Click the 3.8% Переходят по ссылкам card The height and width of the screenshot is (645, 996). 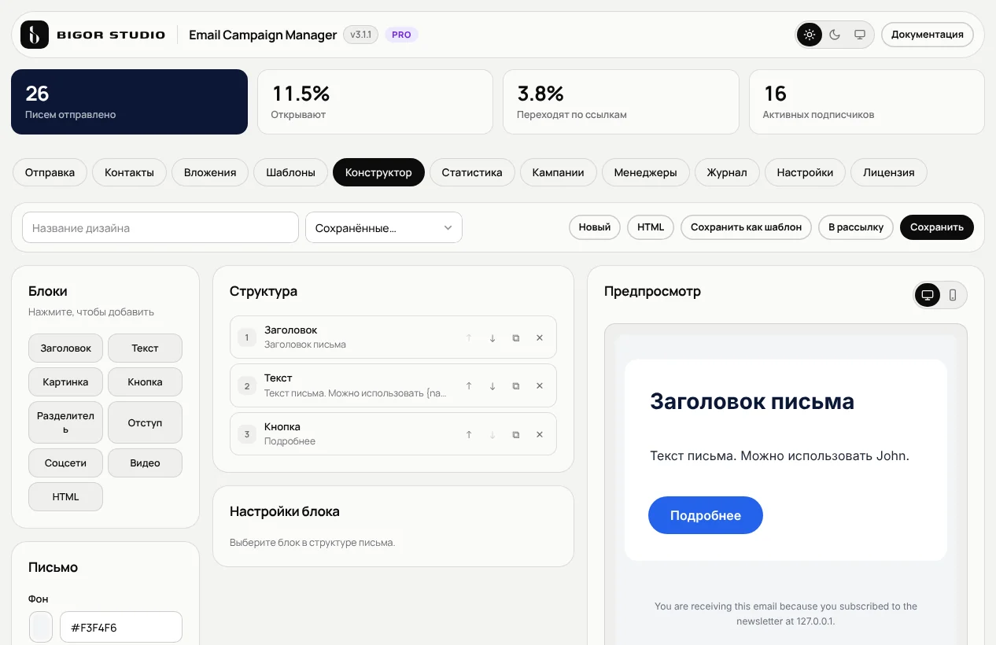pyautogui.click(x=621, y=102)
